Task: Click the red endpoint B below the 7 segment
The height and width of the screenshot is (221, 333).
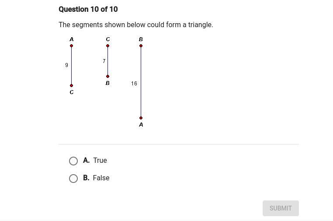Action: (108, 77)
